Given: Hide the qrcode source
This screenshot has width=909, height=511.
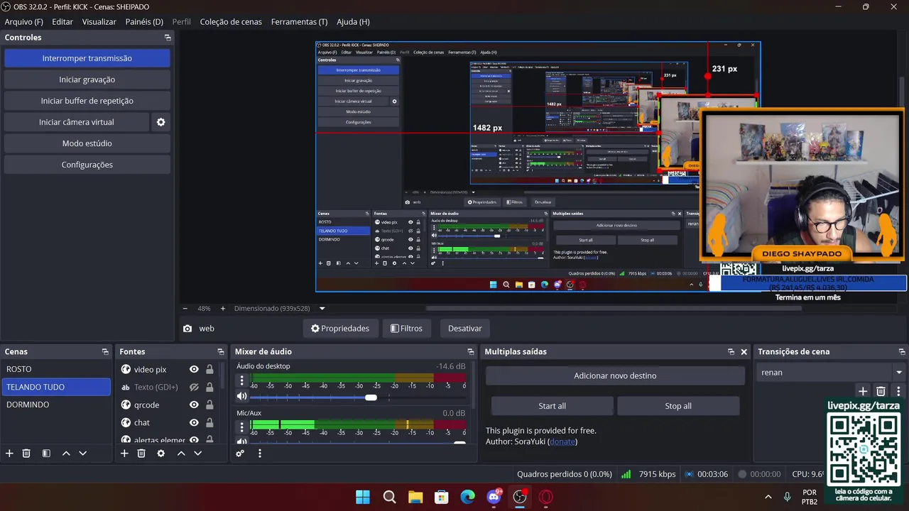Looking at the screenshot, I should point(194,405).
